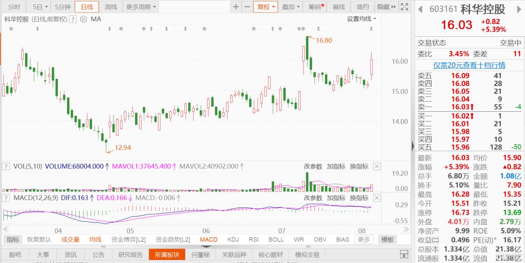Open 仅需20元查看十档行情 link
525x263 pixels.
tap(469, 65)
